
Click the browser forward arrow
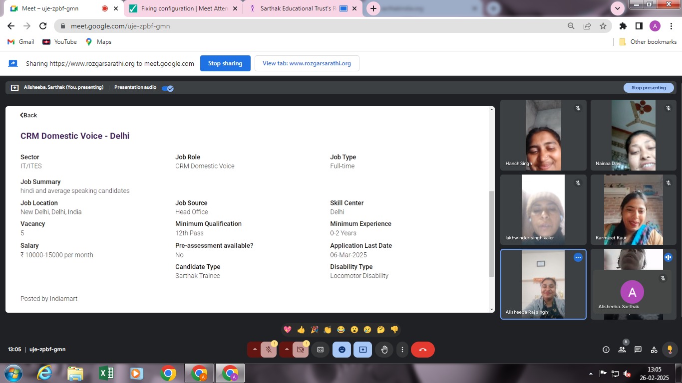27,26
